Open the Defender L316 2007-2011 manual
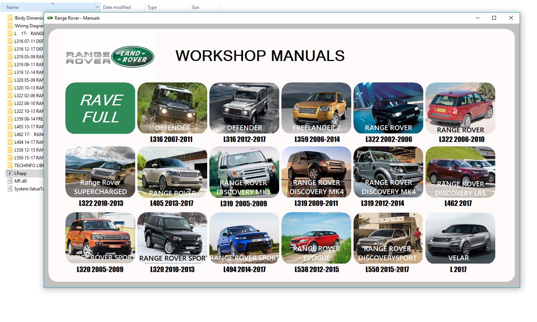This screenshot has width=537, height=322. (x=172, y=108)
